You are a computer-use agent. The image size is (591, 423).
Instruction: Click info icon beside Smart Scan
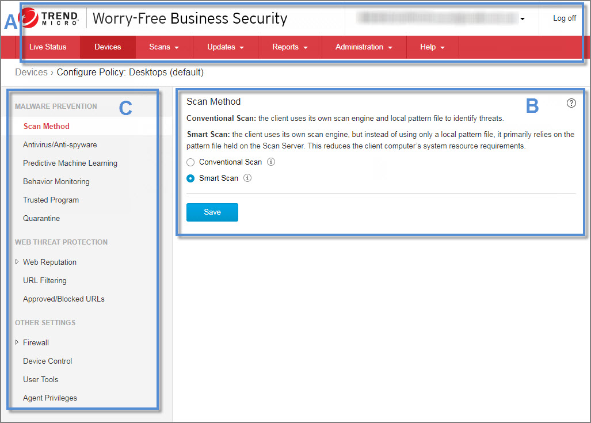click(247, 178)
